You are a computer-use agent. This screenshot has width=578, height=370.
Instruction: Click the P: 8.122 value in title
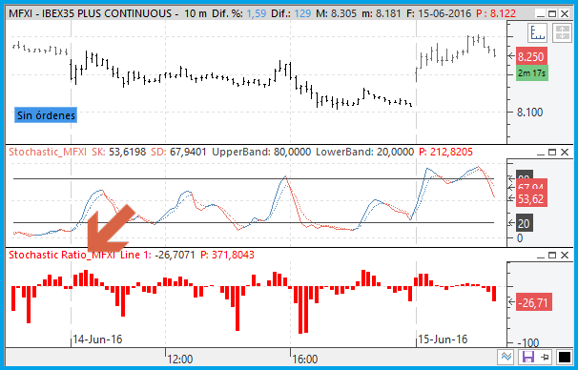(496, 13)
